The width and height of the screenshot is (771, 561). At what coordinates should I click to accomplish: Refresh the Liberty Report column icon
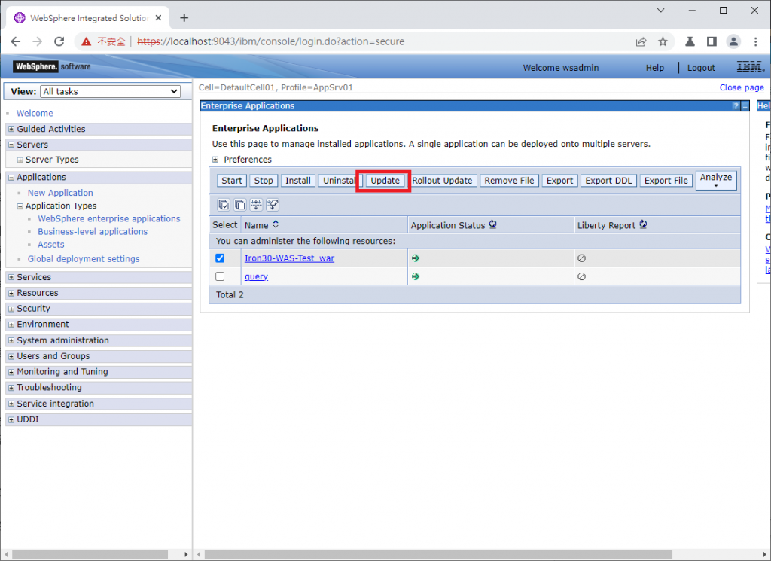tap(643, 224)
